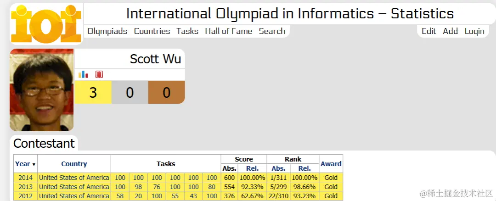
Task: Open the Countries menu
Action: point(152,31)
